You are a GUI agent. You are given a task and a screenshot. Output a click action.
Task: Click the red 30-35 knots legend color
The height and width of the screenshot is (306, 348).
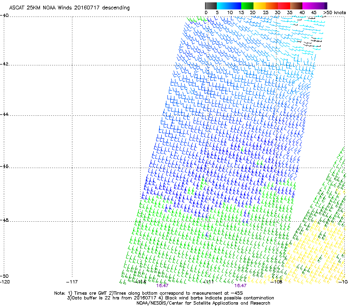point(284,6)
